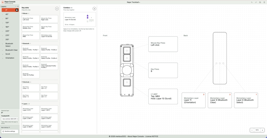
Task: Open the Layer 10 (Scroll) combo card
Action: click(80, 19)
